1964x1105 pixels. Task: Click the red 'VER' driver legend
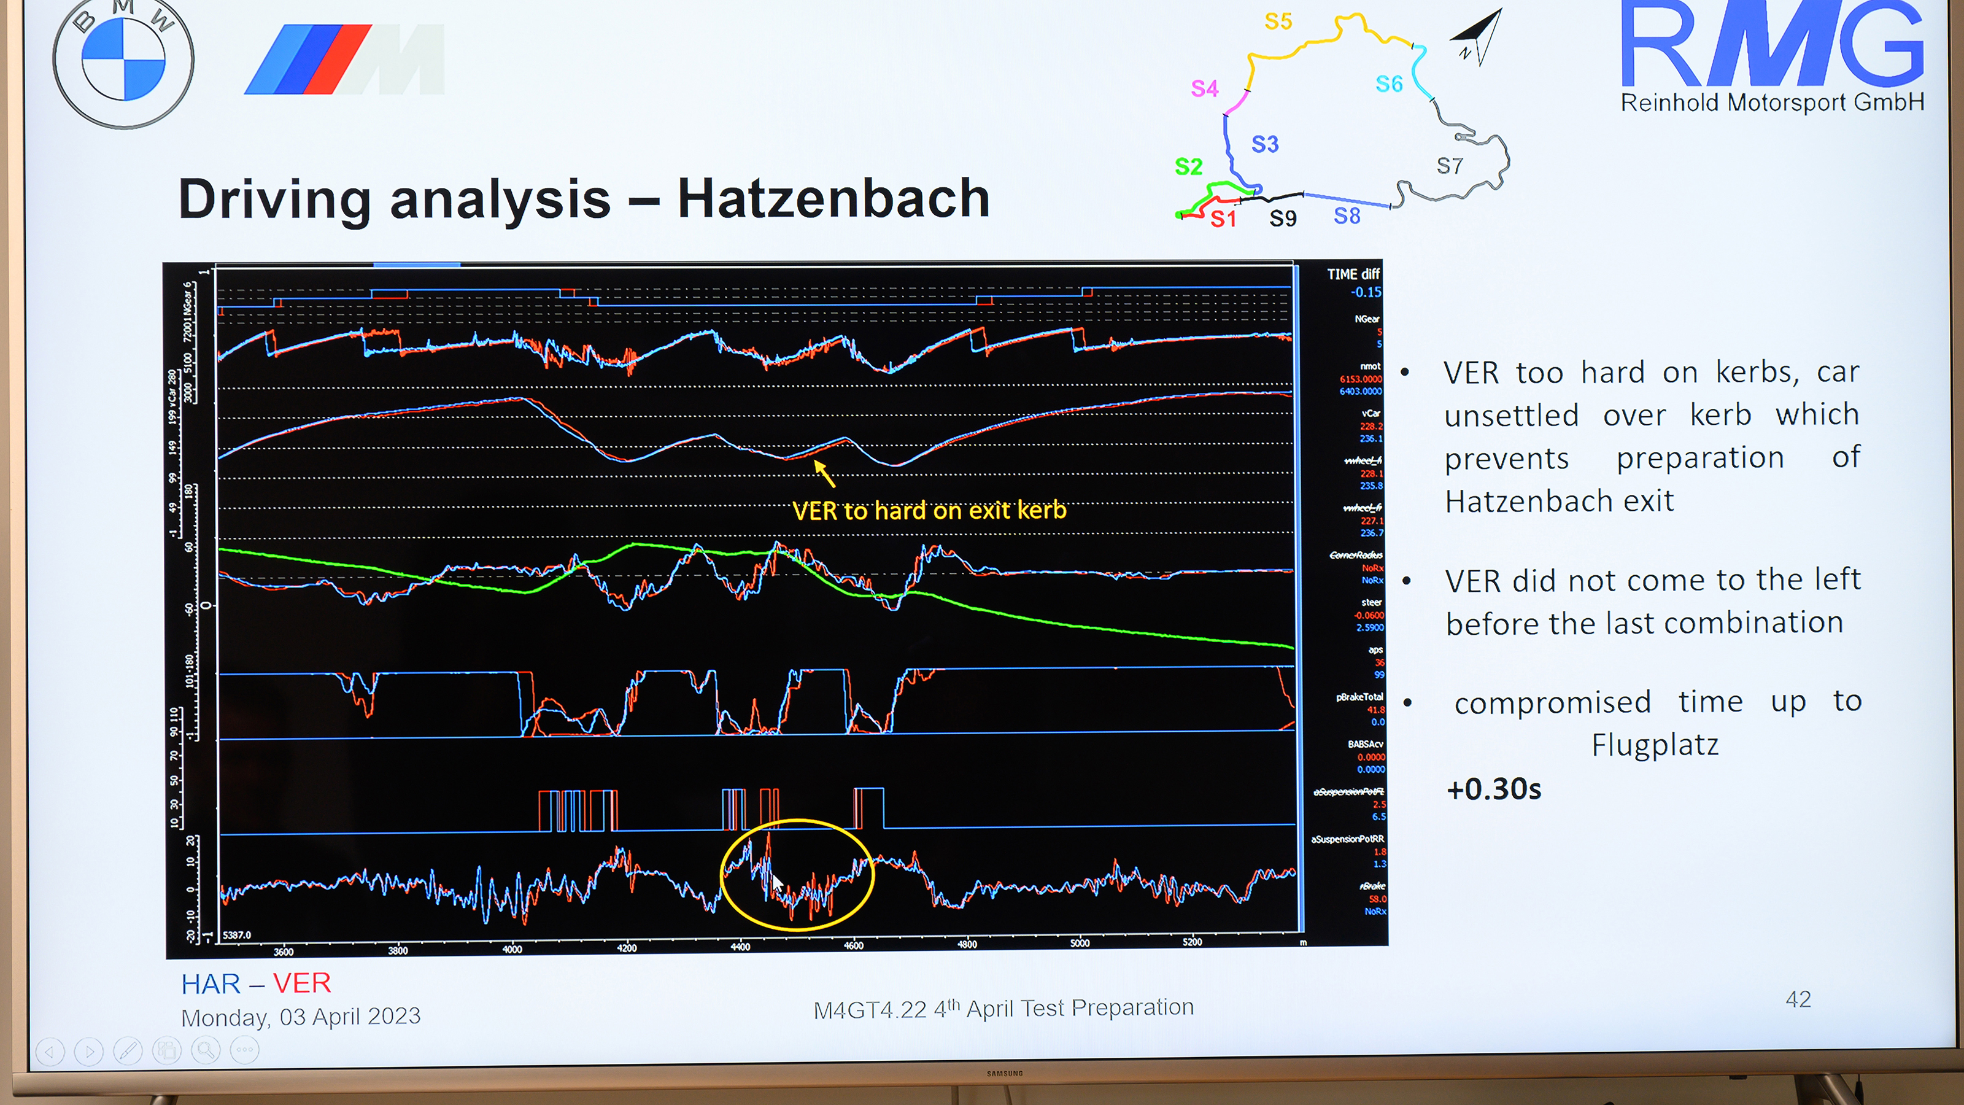pyautogui.click(x=302, y=983)
